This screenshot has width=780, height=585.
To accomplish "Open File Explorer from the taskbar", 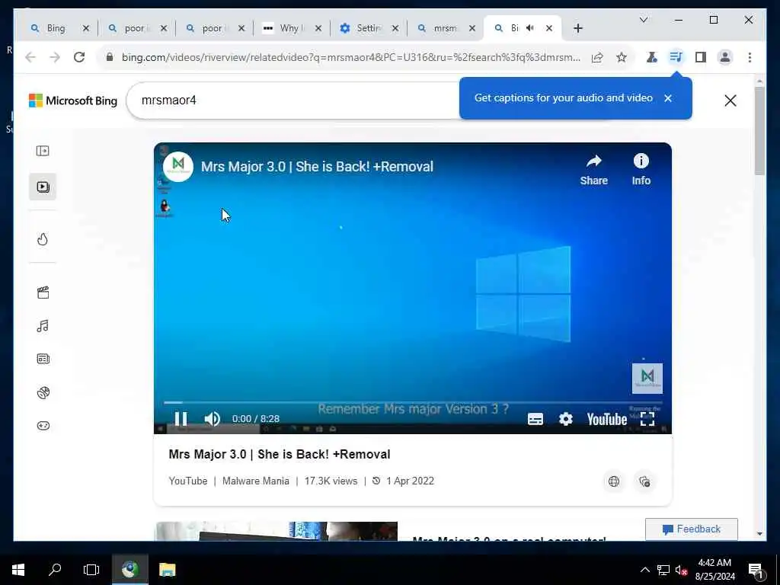I will point(167,570).
